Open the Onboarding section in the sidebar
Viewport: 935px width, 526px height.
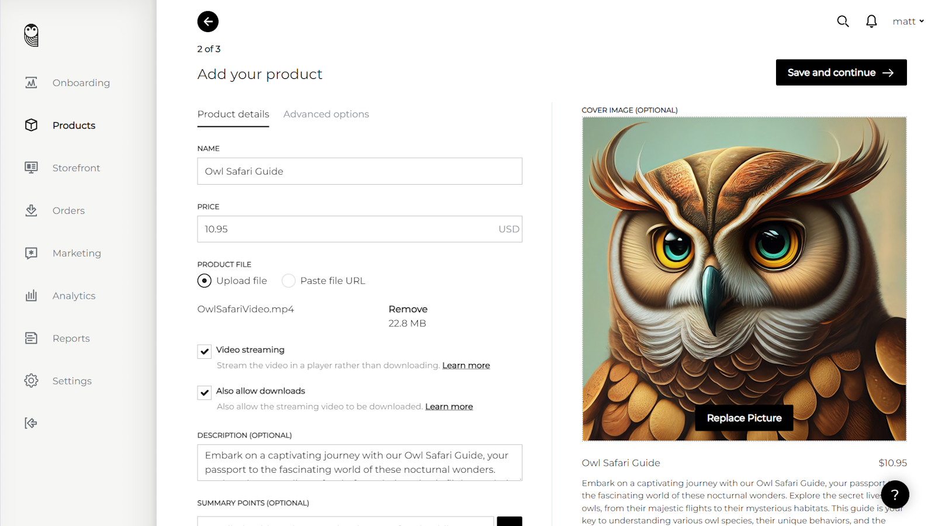click(81, 82)
